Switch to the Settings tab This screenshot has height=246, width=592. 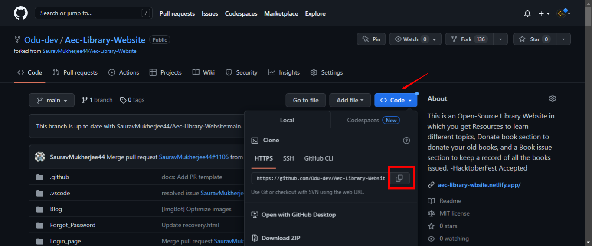click(x=327, y=72)
